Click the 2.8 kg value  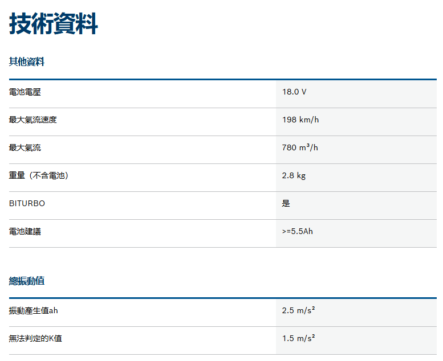(x=294, y=175)
